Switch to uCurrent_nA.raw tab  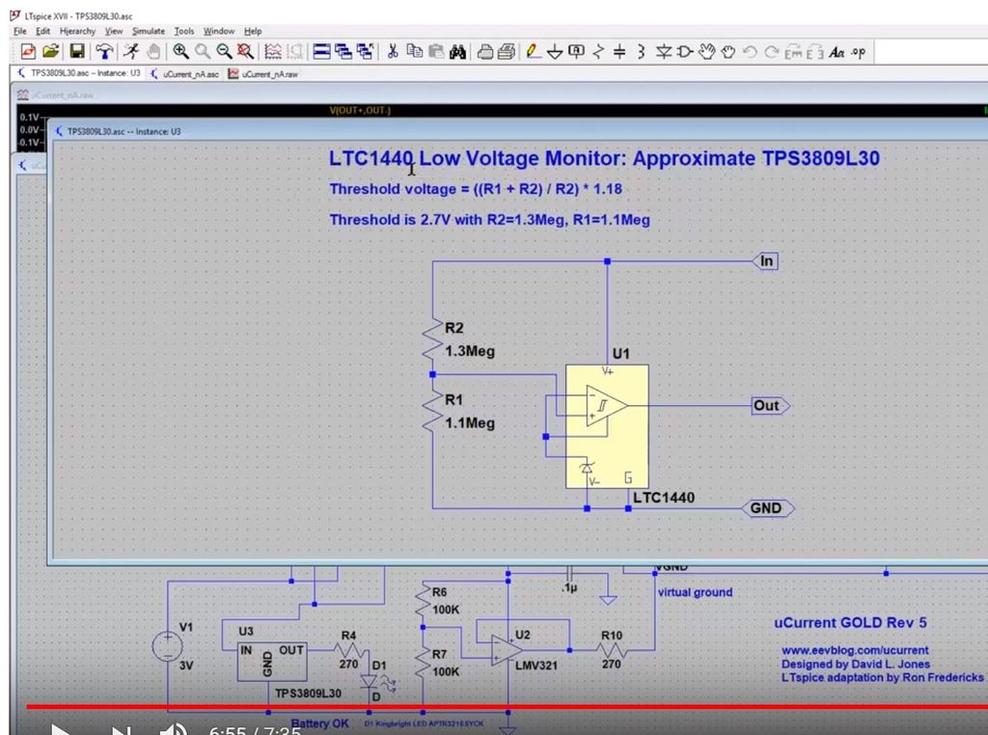point(263,73)
